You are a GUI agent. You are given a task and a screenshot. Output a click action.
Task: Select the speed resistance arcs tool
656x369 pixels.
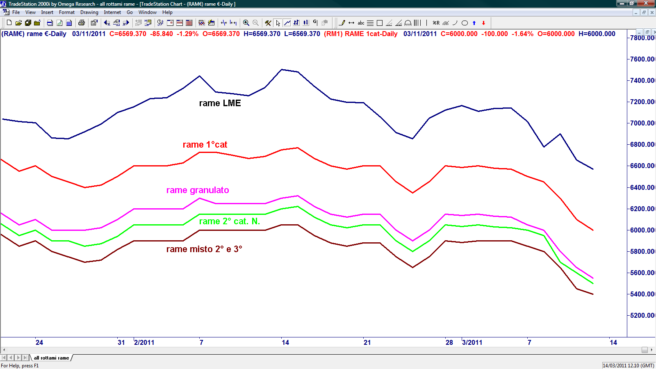pos(408,23)
